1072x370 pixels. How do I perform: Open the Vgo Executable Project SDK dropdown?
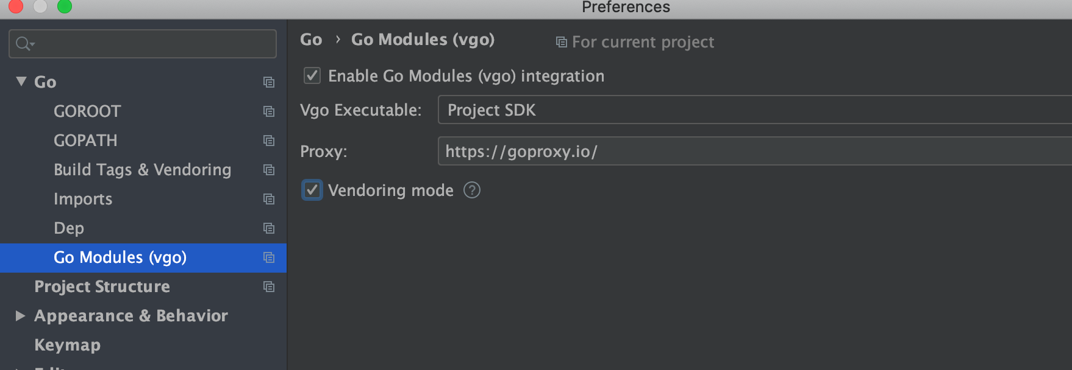coord(755,110)
